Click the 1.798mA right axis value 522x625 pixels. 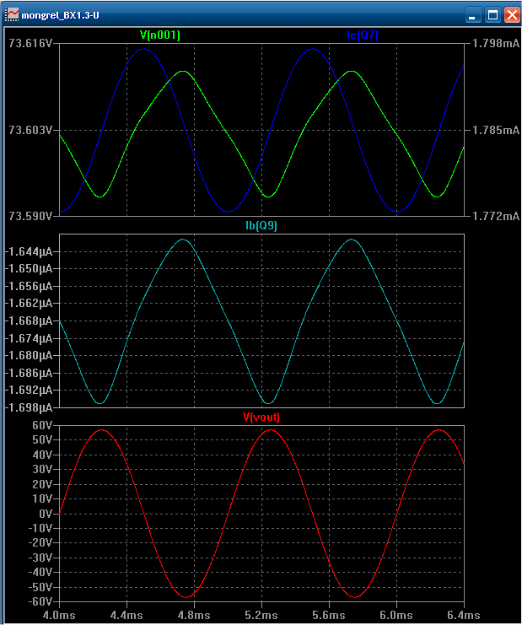click(496, 43)
